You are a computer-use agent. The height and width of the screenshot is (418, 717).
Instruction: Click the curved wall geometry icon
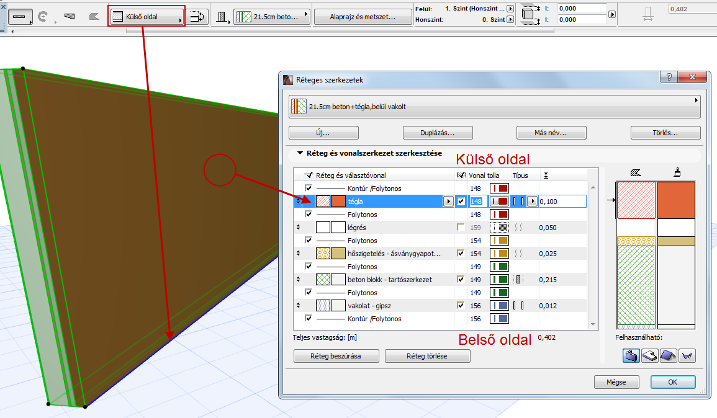click(43, 17)
